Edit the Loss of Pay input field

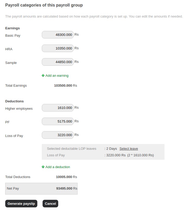57,135
